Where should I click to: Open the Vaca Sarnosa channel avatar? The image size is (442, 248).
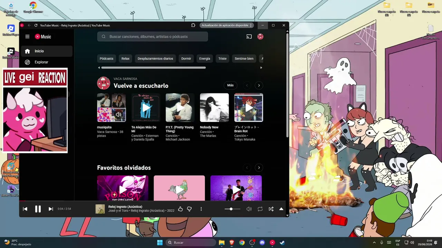point(104,83)
